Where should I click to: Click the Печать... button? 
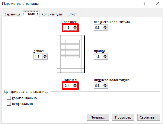(x=98, y=117)
